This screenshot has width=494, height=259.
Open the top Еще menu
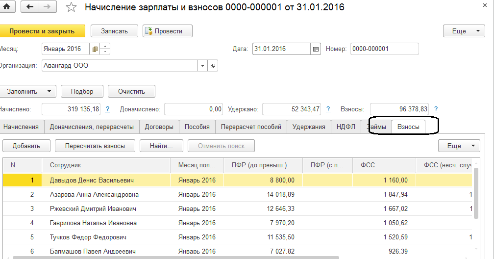coord(464,31)
